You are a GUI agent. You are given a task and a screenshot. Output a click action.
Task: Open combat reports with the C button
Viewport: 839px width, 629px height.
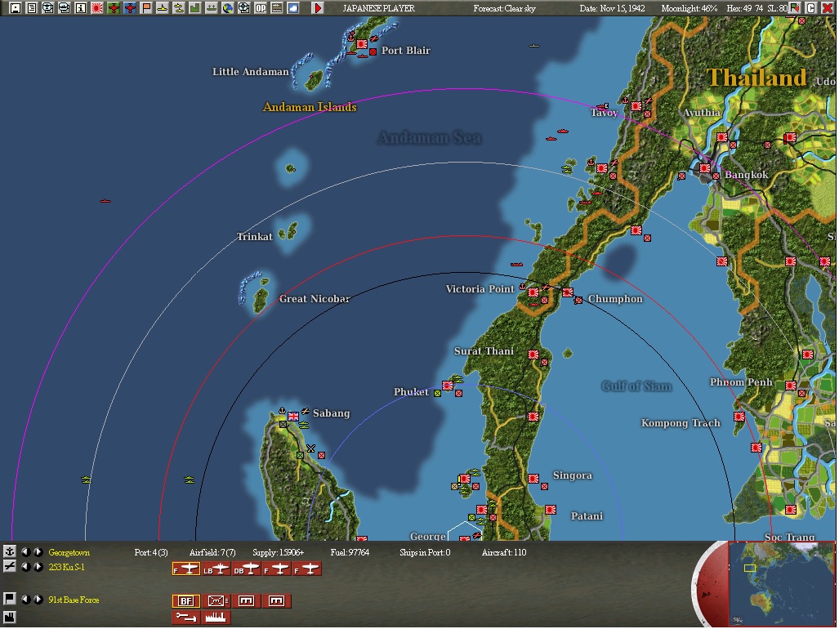pyautogui.click(x=811, y=7)
